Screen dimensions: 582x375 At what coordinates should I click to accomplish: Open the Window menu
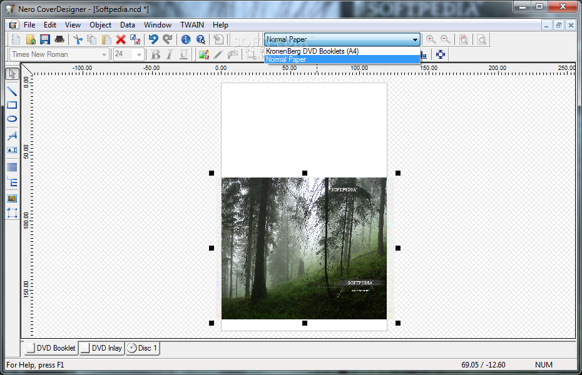(157, 25)
